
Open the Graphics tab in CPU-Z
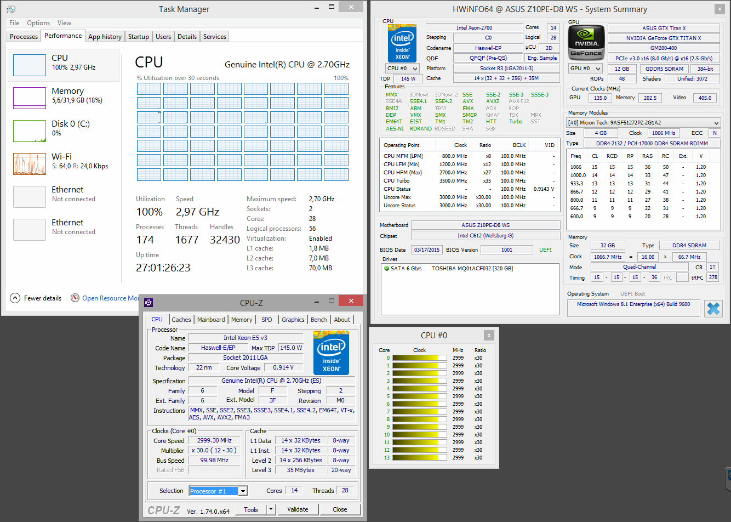[x=293, y=320]
